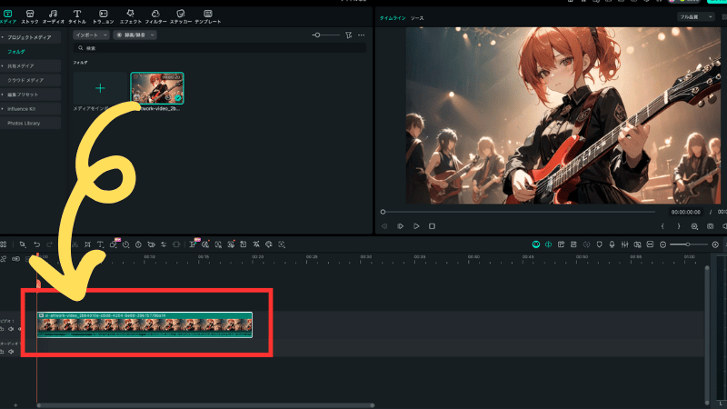The width and height of the screenshot is (727, 409).
Task: Open the テンプレート (Templates) tab icon
Action: point(208,14)
